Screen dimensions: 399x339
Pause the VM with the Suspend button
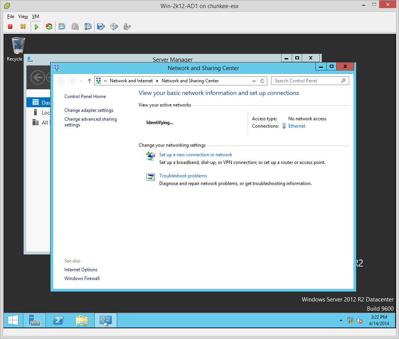(23, 26)
